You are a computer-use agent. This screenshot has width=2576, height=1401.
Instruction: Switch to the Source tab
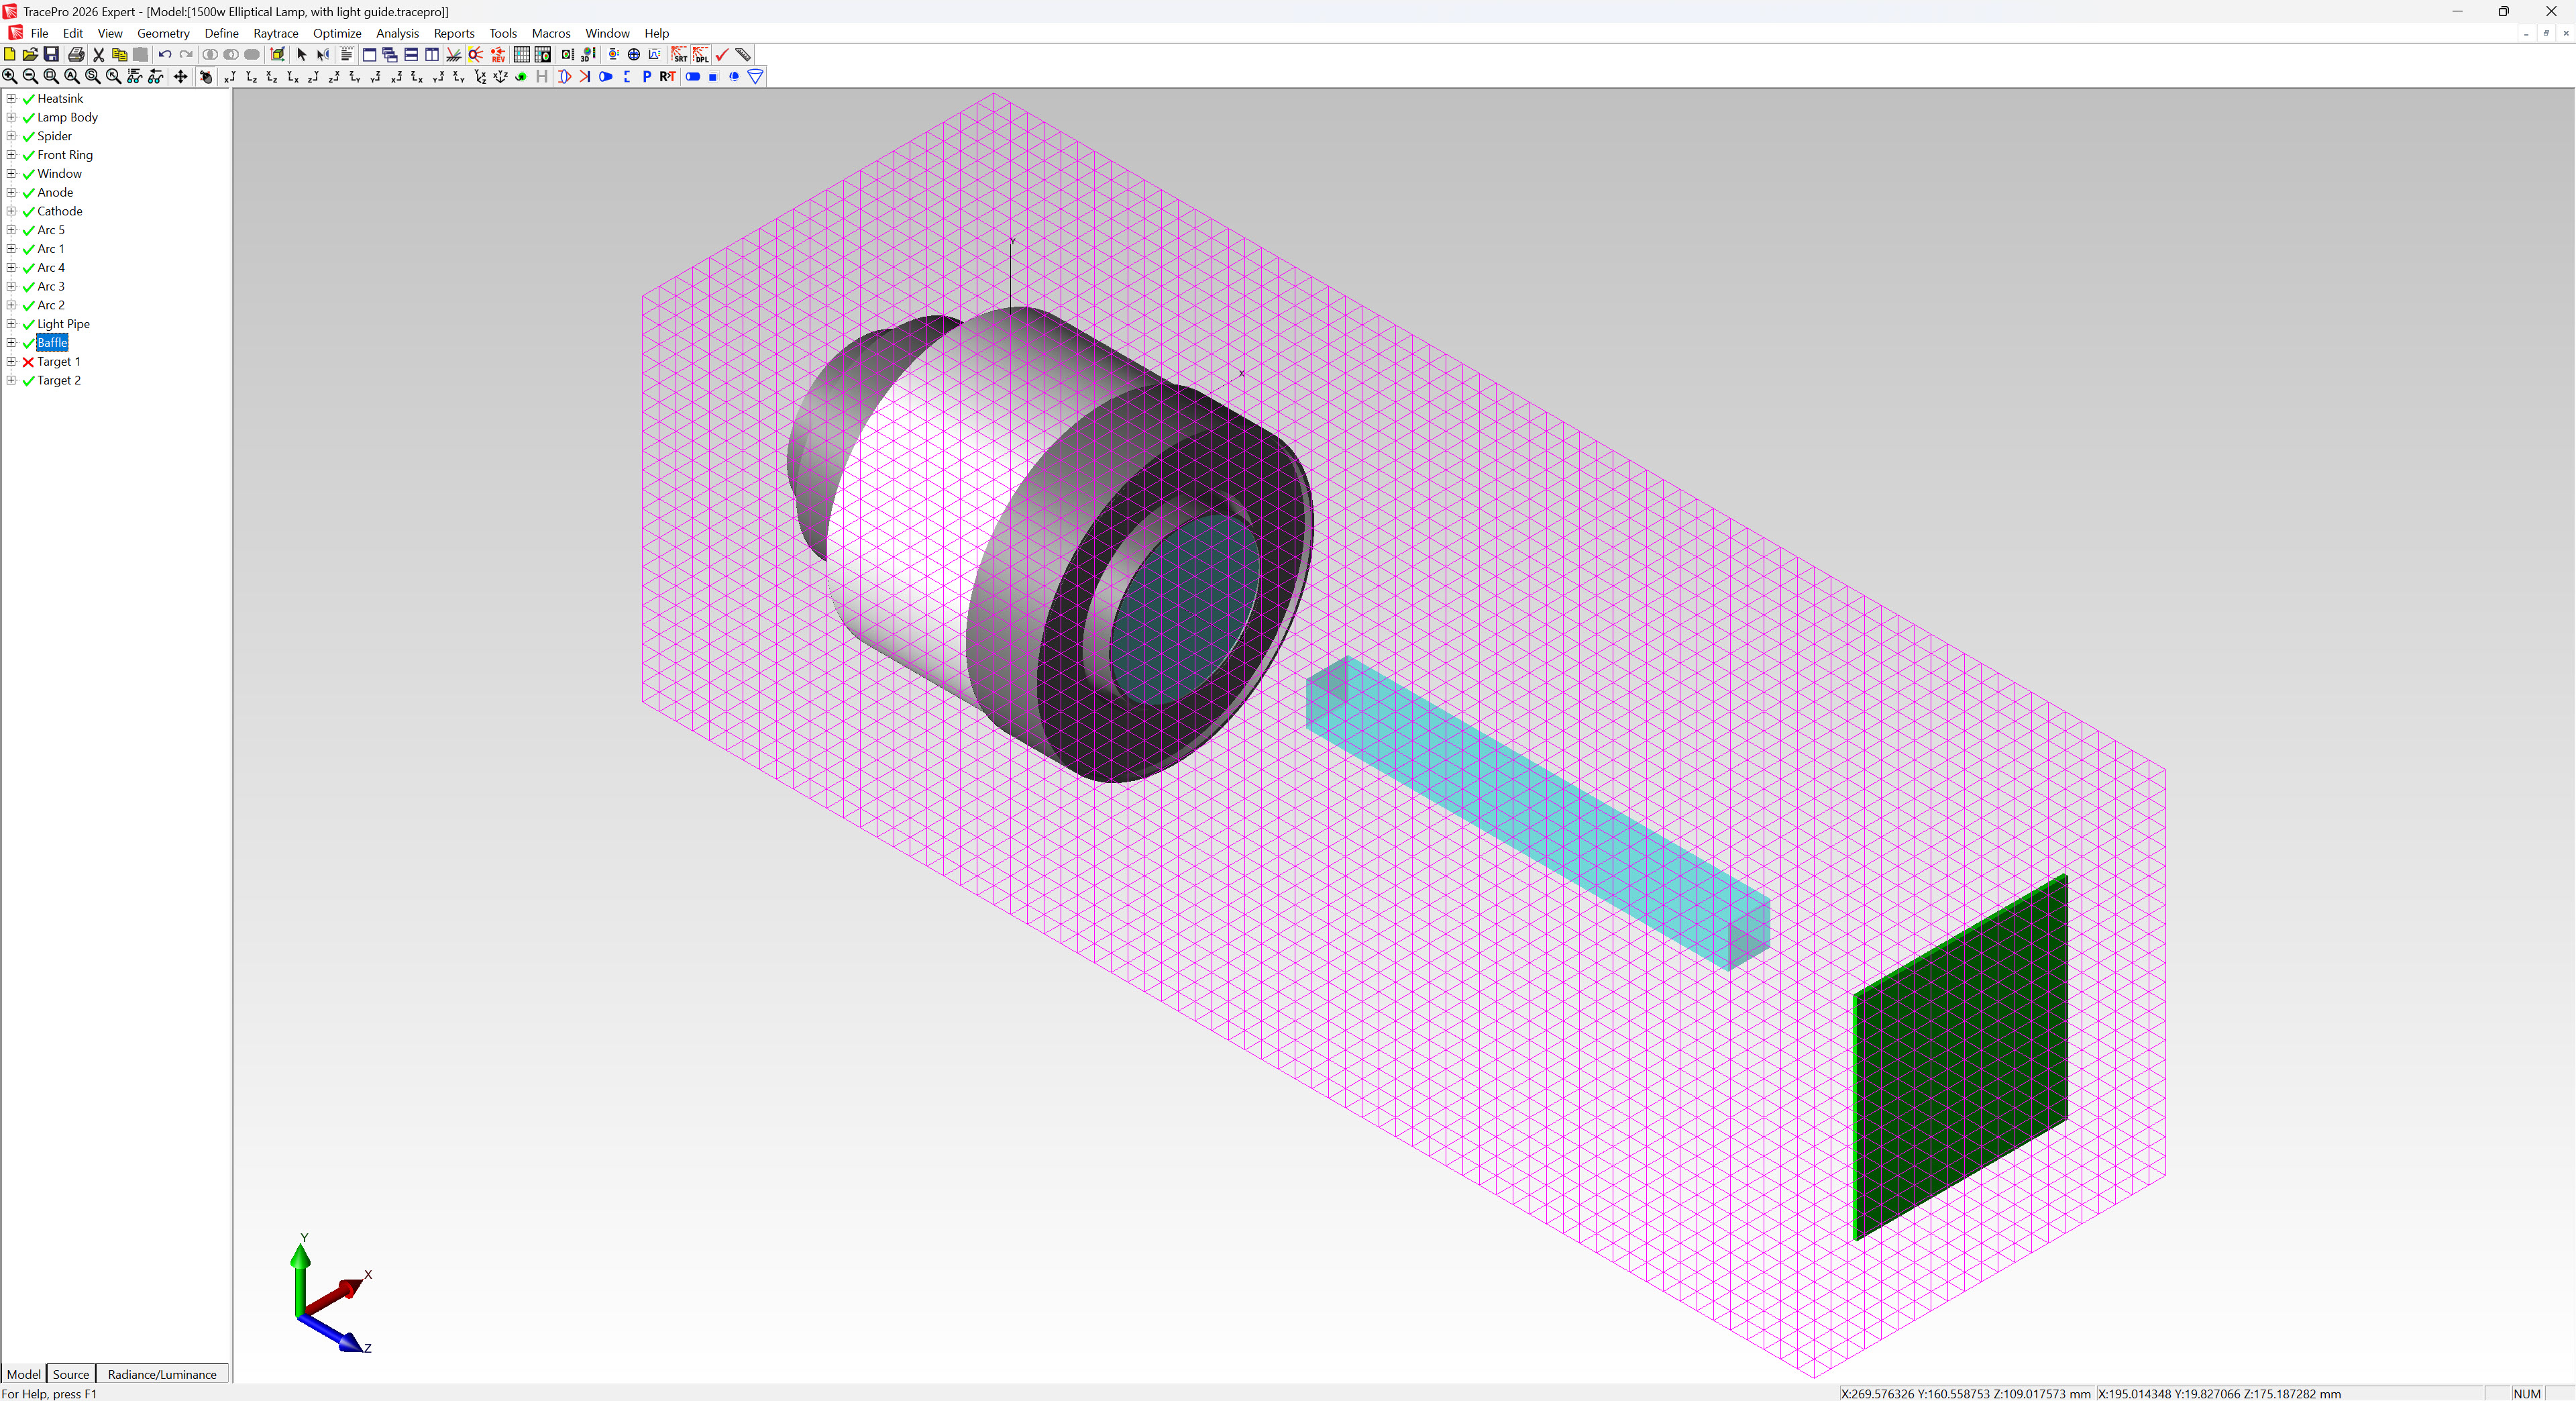(x=71, y=1374)
